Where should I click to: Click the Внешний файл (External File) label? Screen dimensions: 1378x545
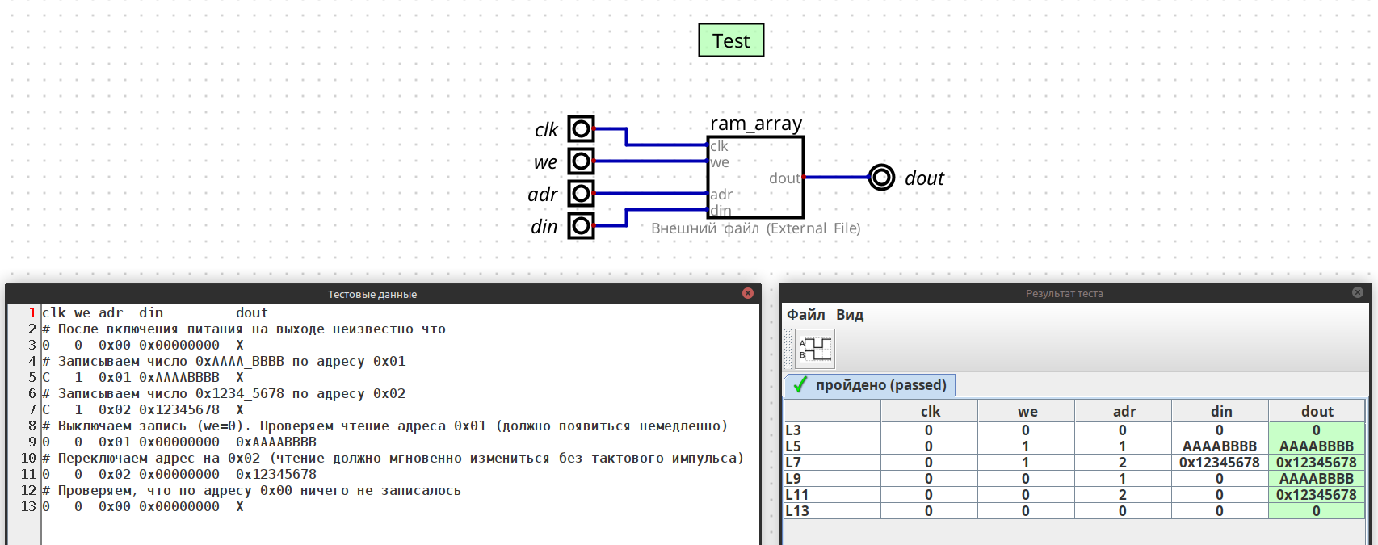[755, 228]
